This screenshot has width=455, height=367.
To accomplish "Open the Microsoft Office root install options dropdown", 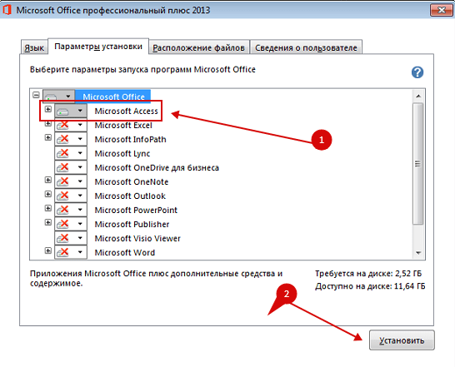I will coord(68,96).
